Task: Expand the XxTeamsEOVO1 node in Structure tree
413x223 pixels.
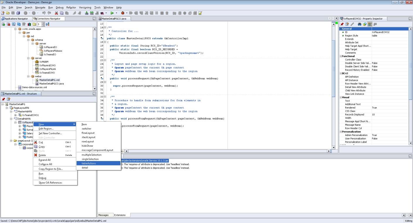Action: coord(16,115)
